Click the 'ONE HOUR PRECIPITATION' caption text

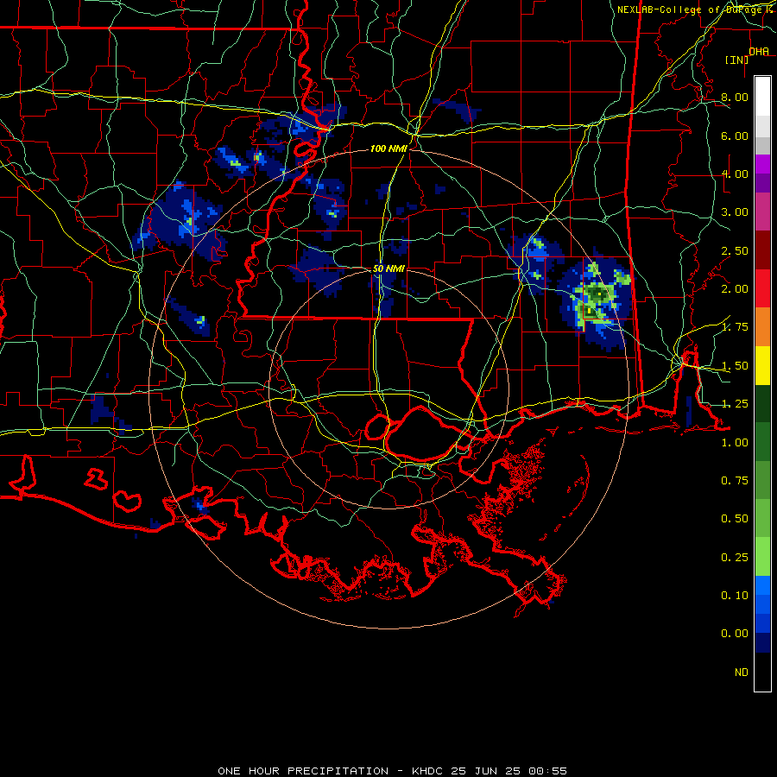click(x=303, y=771)
